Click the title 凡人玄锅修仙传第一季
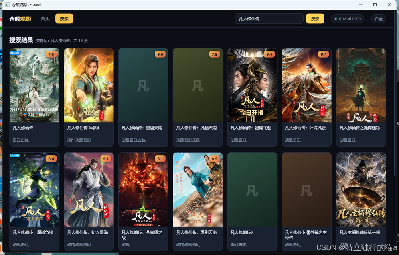Viewport: 399px width, 255px height. coord(360,233)
